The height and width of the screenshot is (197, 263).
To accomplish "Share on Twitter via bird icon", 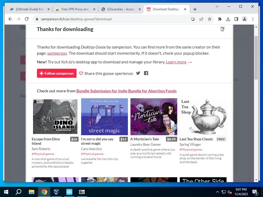I will click(138, 73).
